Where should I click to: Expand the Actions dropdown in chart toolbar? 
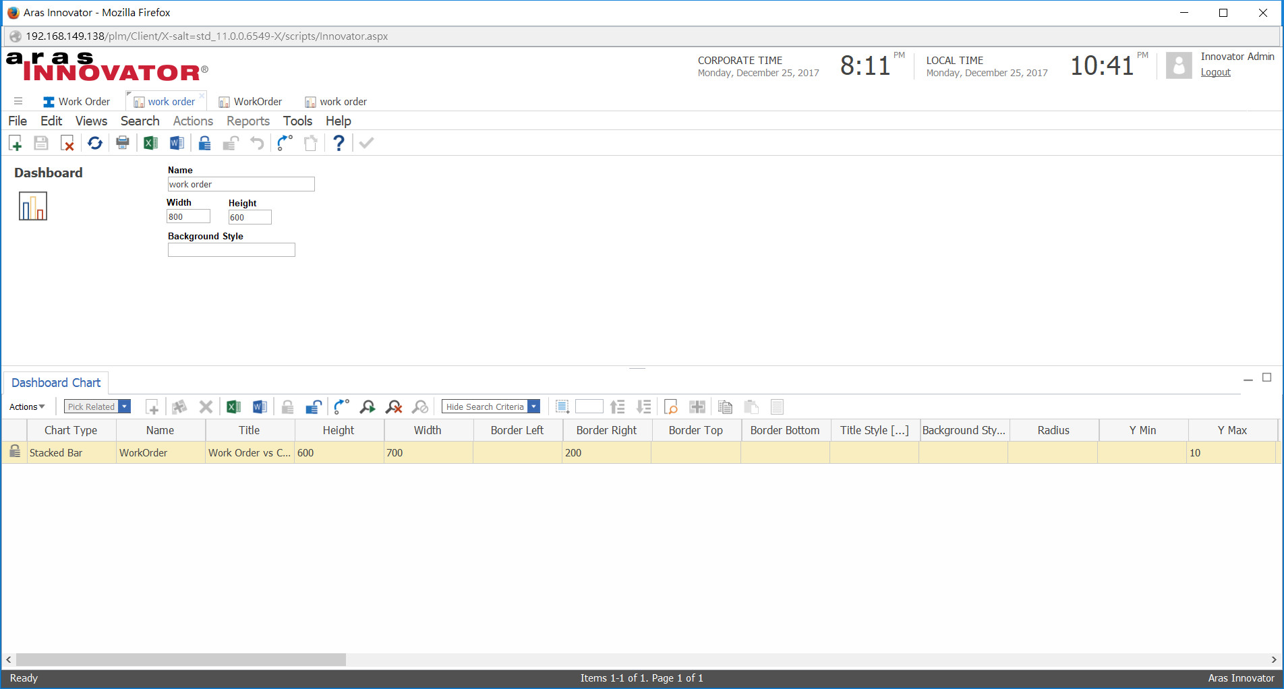click(27, 407)
